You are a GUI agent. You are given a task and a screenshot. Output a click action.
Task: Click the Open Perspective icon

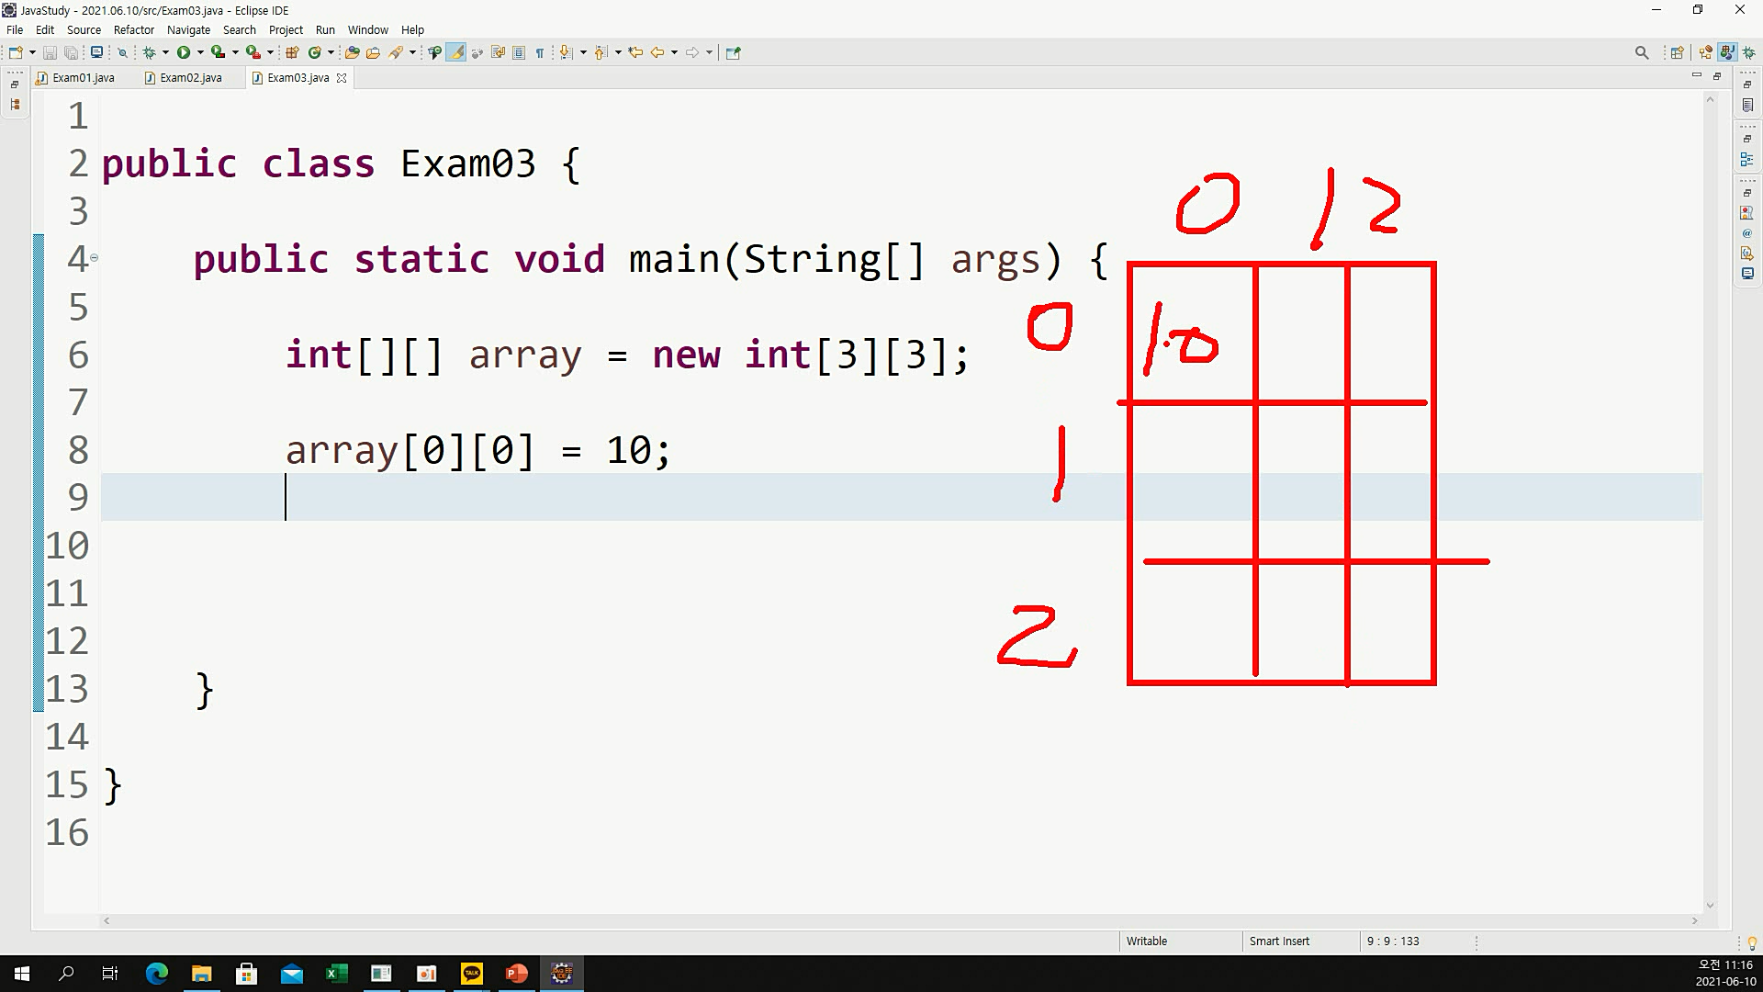[1677, 52]
